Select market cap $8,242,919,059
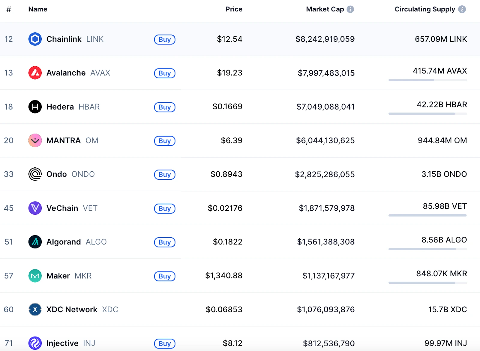Image resolution: width=480 pixels, height=351 pixels. [x=325, y=39]
